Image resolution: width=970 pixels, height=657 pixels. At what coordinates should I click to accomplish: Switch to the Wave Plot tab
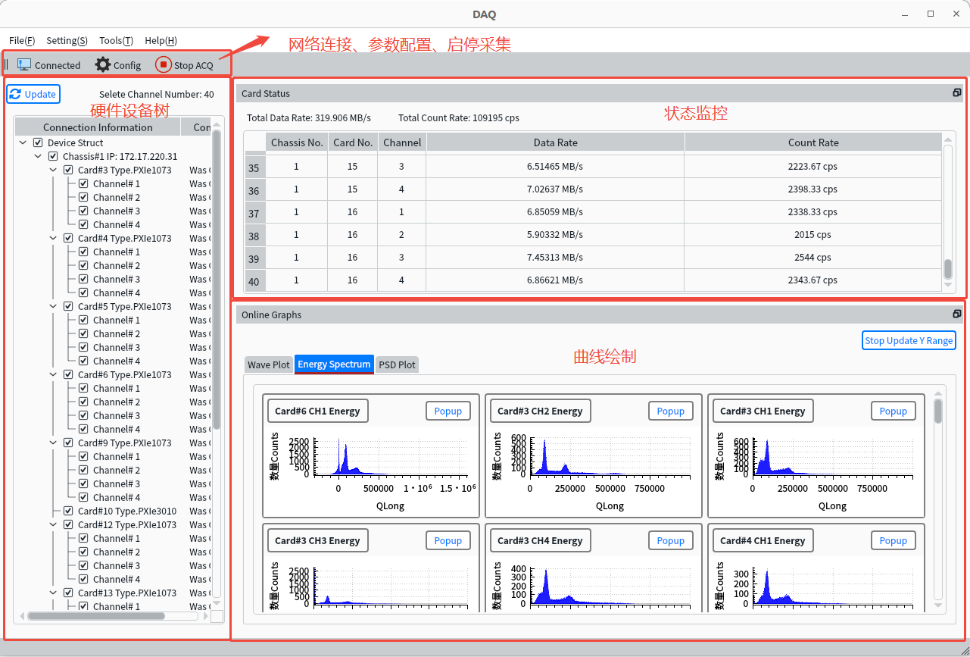(x=269, y=364)
